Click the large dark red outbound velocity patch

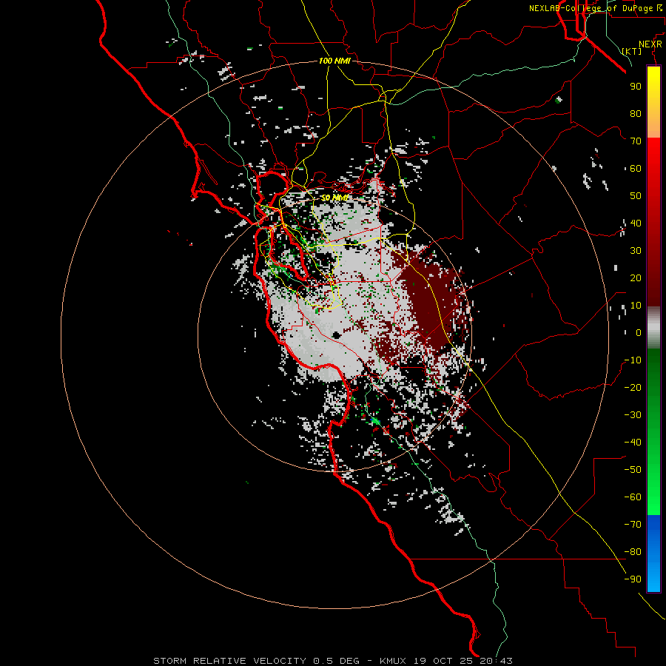click(x=430, y=302)
